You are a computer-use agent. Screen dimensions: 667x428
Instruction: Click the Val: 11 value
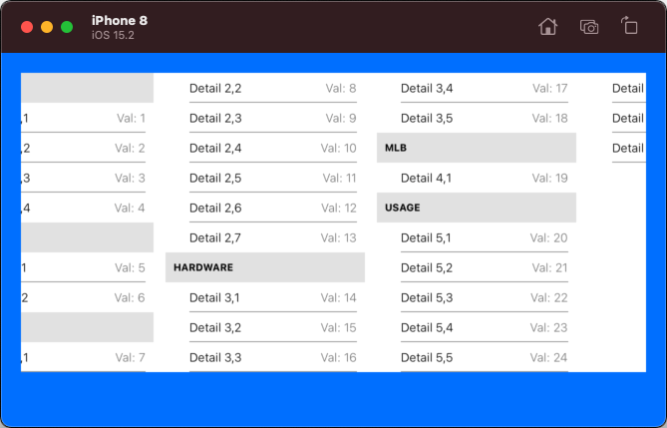tap(339, 178)
